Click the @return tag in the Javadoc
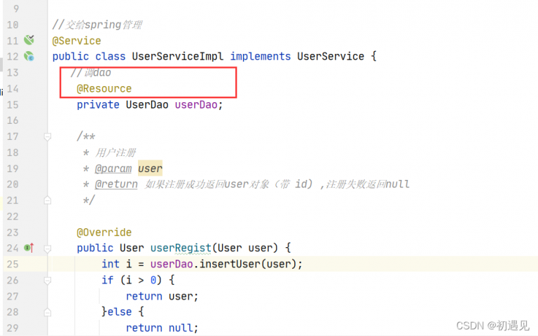Image resolution: width=538 pixels, height=336 pixels. tap(116, 185)
